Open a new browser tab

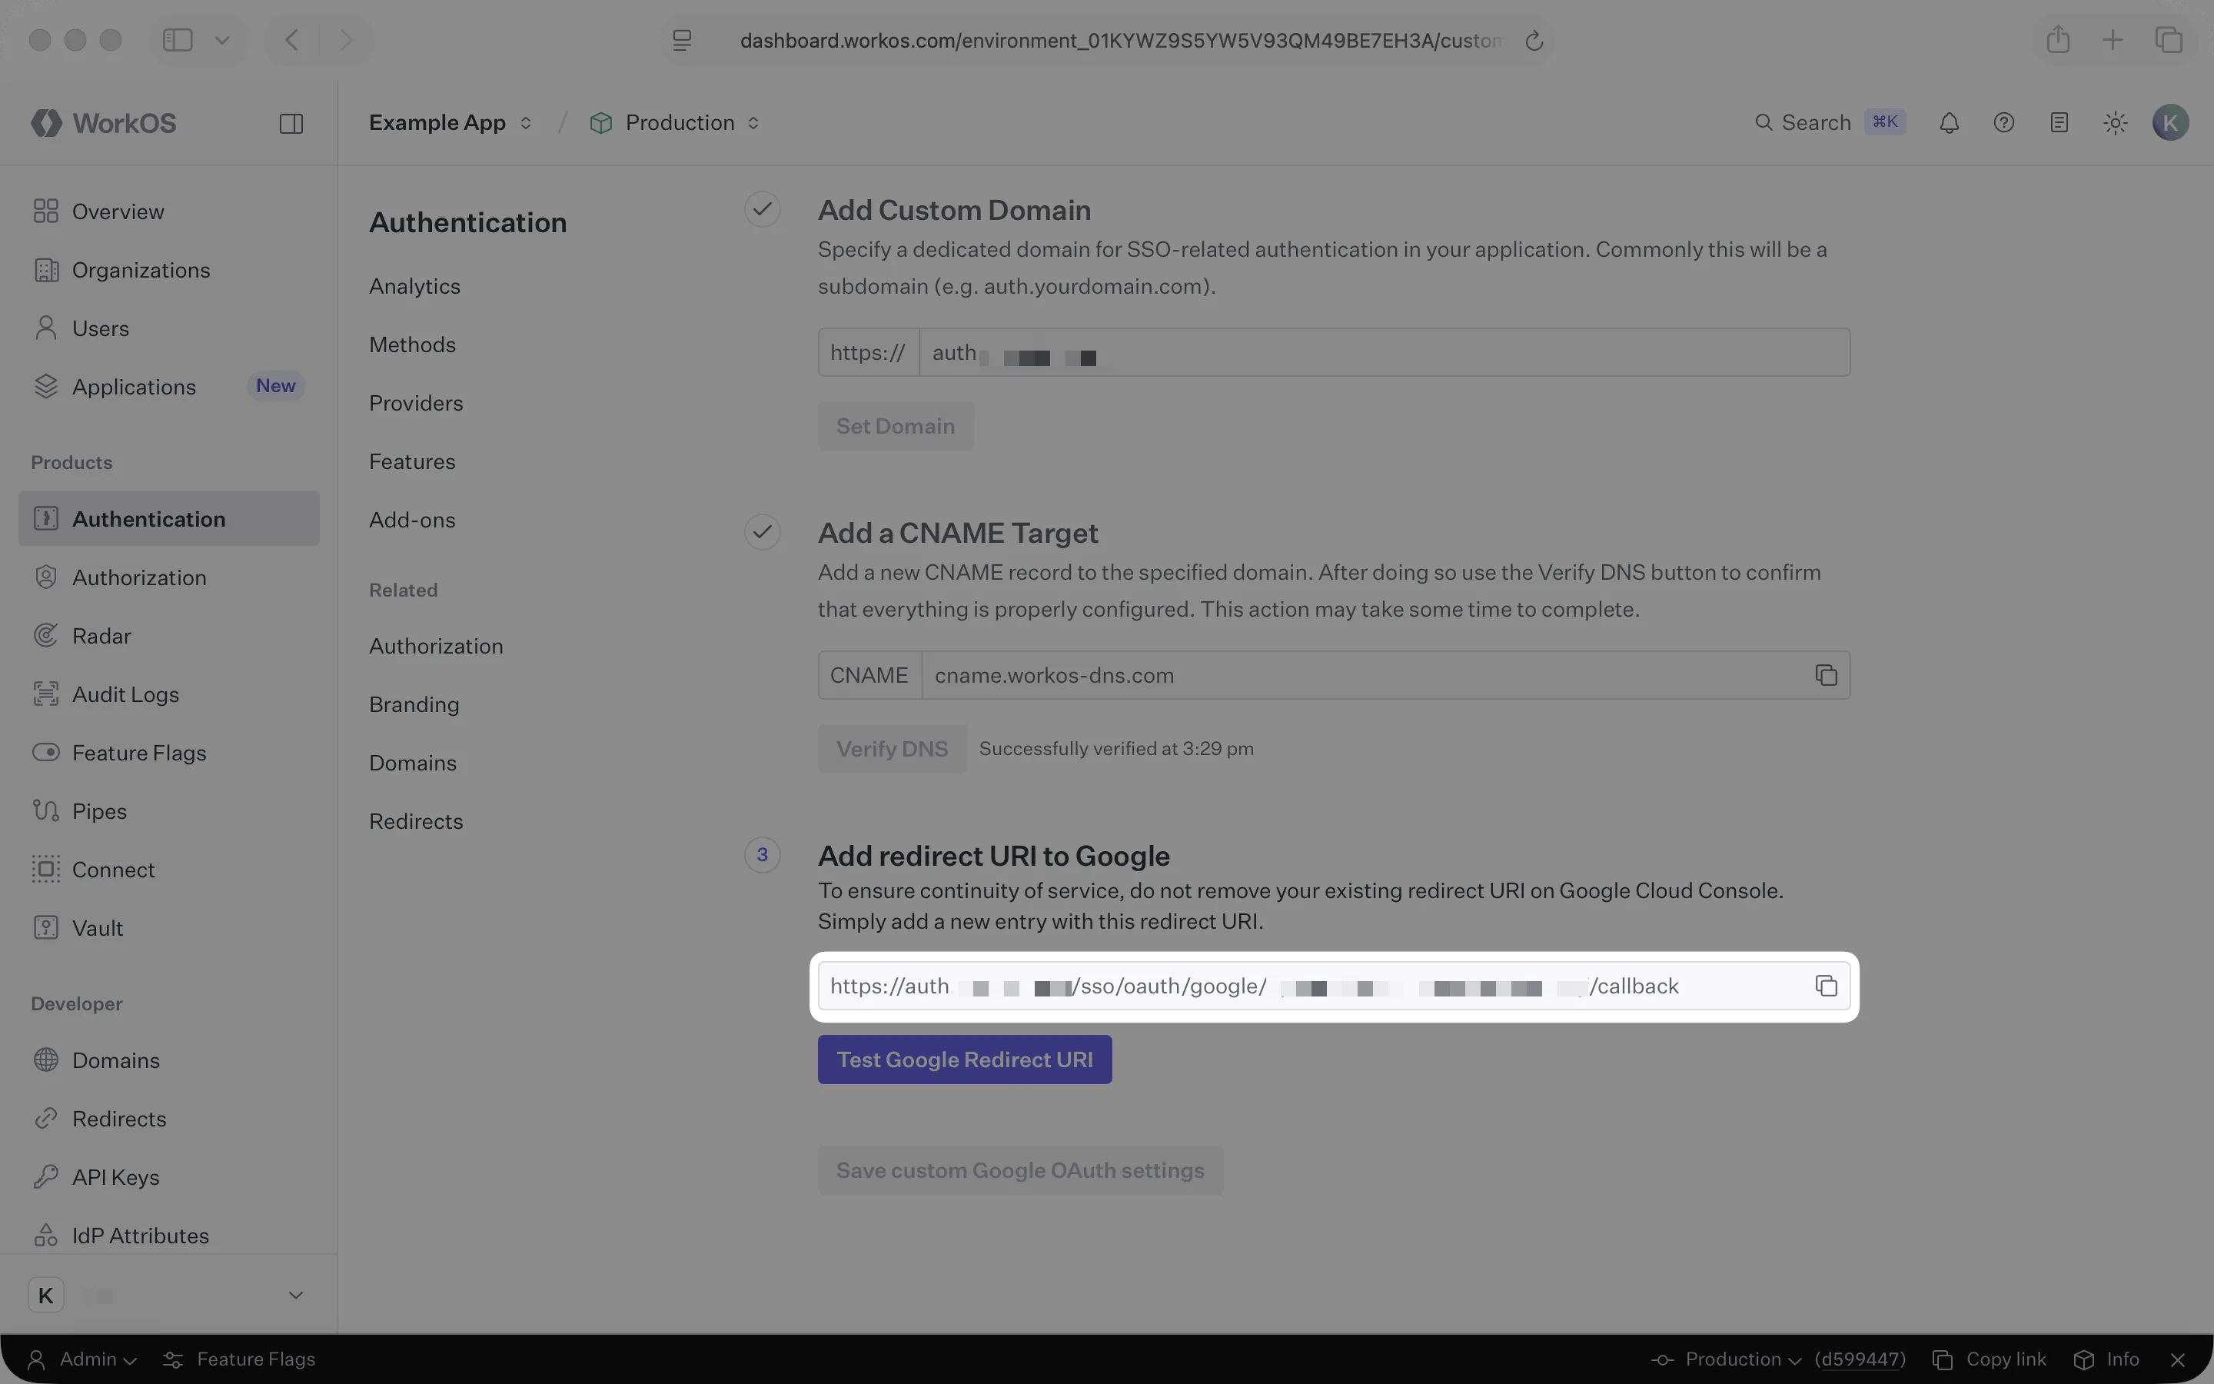coord(2113,39)
